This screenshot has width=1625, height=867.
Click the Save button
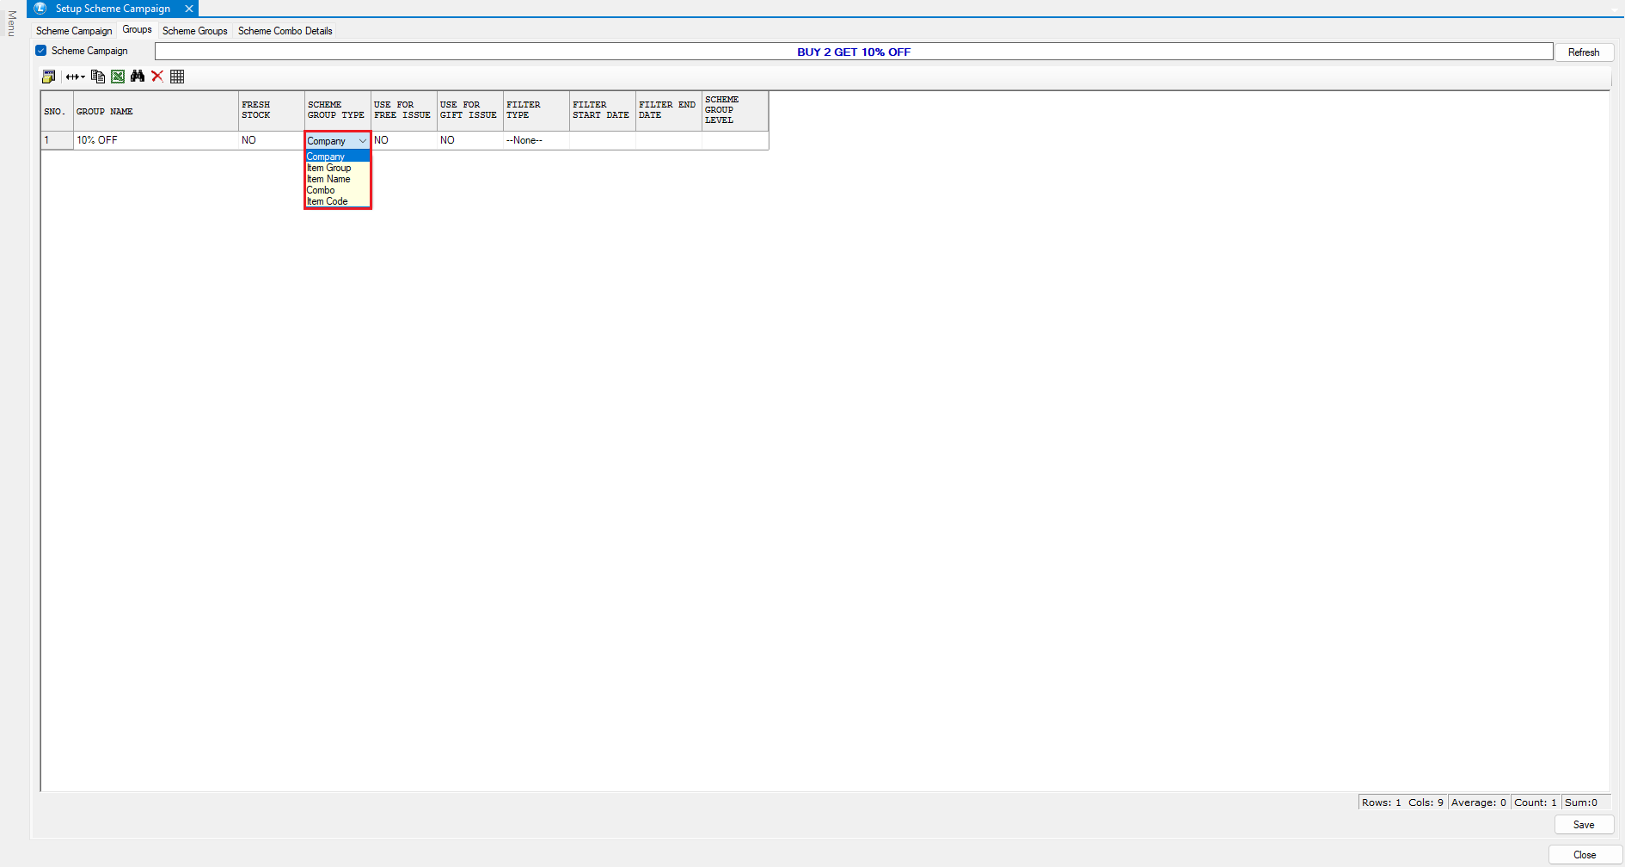pyautogui.click(x=1583, y=825)
